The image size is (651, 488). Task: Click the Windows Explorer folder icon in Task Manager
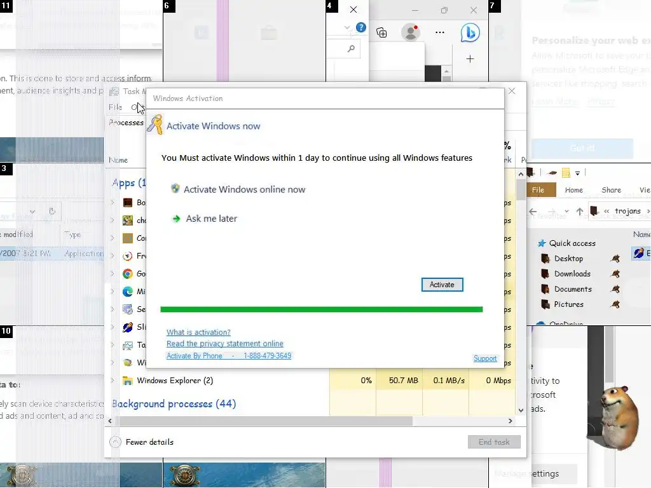pyautogui.click(x=128, y=381)
